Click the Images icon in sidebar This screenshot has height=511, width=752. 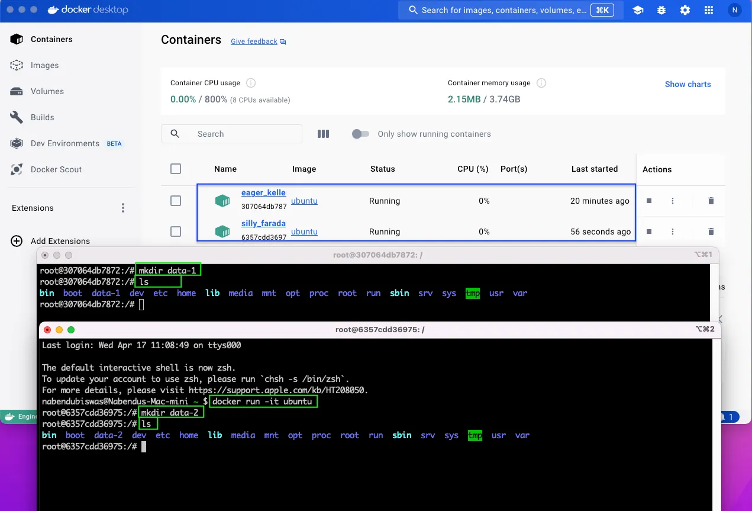17,65
